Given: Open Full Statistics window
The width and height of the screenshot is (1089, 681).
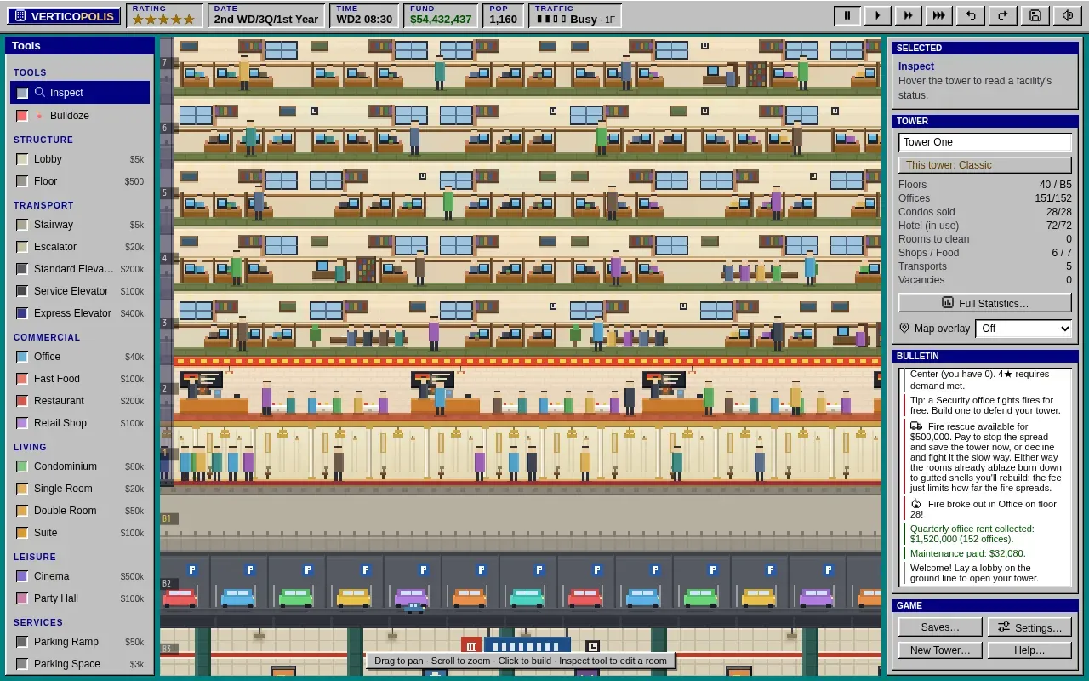Looking at the screenshot, I should coord(985,303).
